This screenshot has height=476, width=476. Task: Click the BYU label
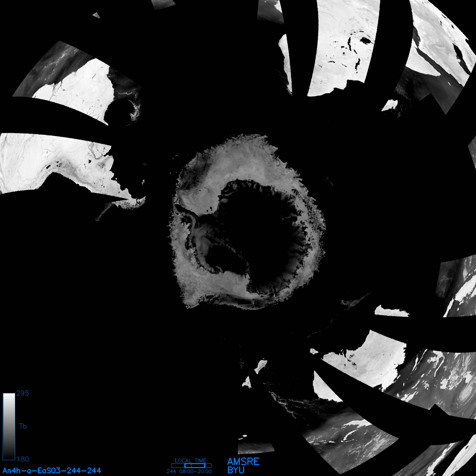tap(236, 470)
